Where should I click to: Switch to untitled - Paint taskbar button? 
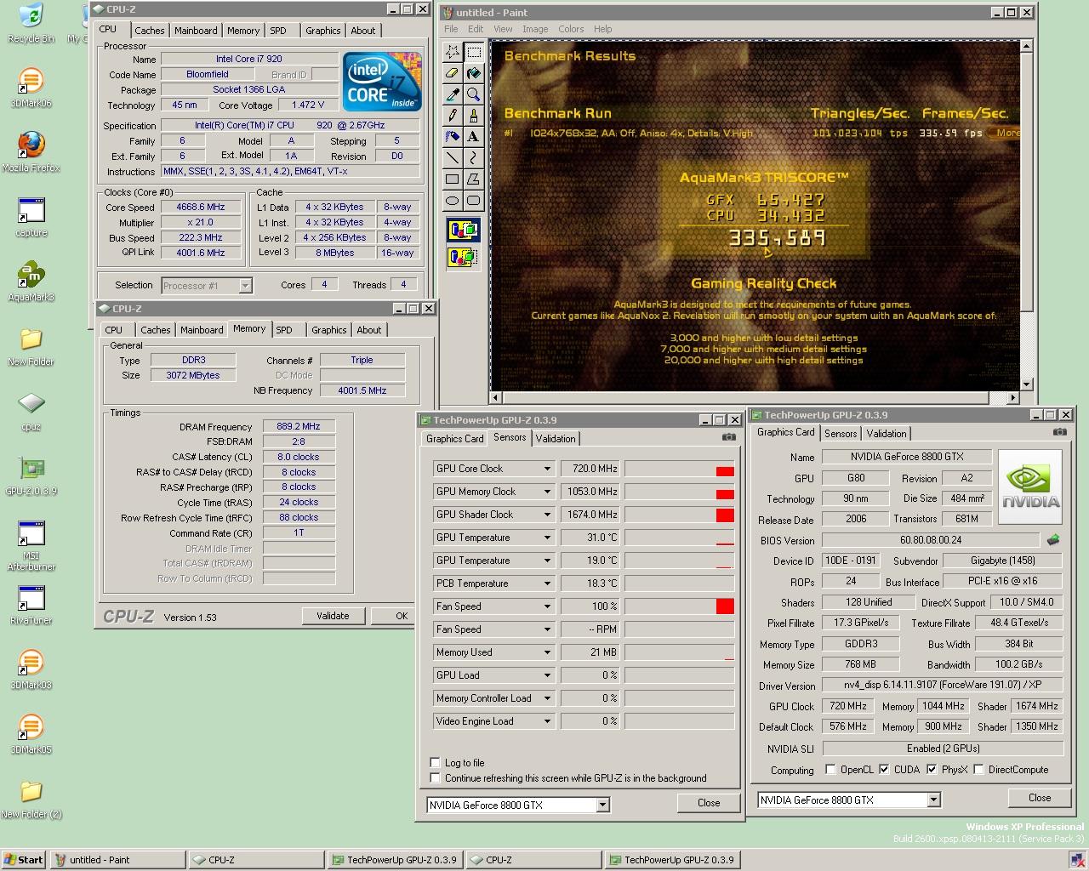click(117, 860)
